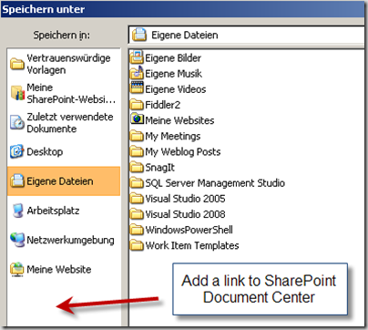Open the Speichern in location dropdown

tap(247, 35)
